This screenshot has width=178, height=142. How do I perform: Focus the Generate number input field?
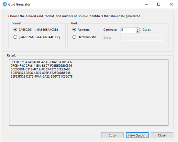[128, 30]
